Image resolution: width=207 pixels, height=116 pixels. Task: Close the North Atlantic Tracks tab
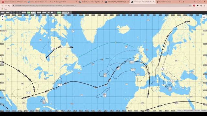[180, 2]
